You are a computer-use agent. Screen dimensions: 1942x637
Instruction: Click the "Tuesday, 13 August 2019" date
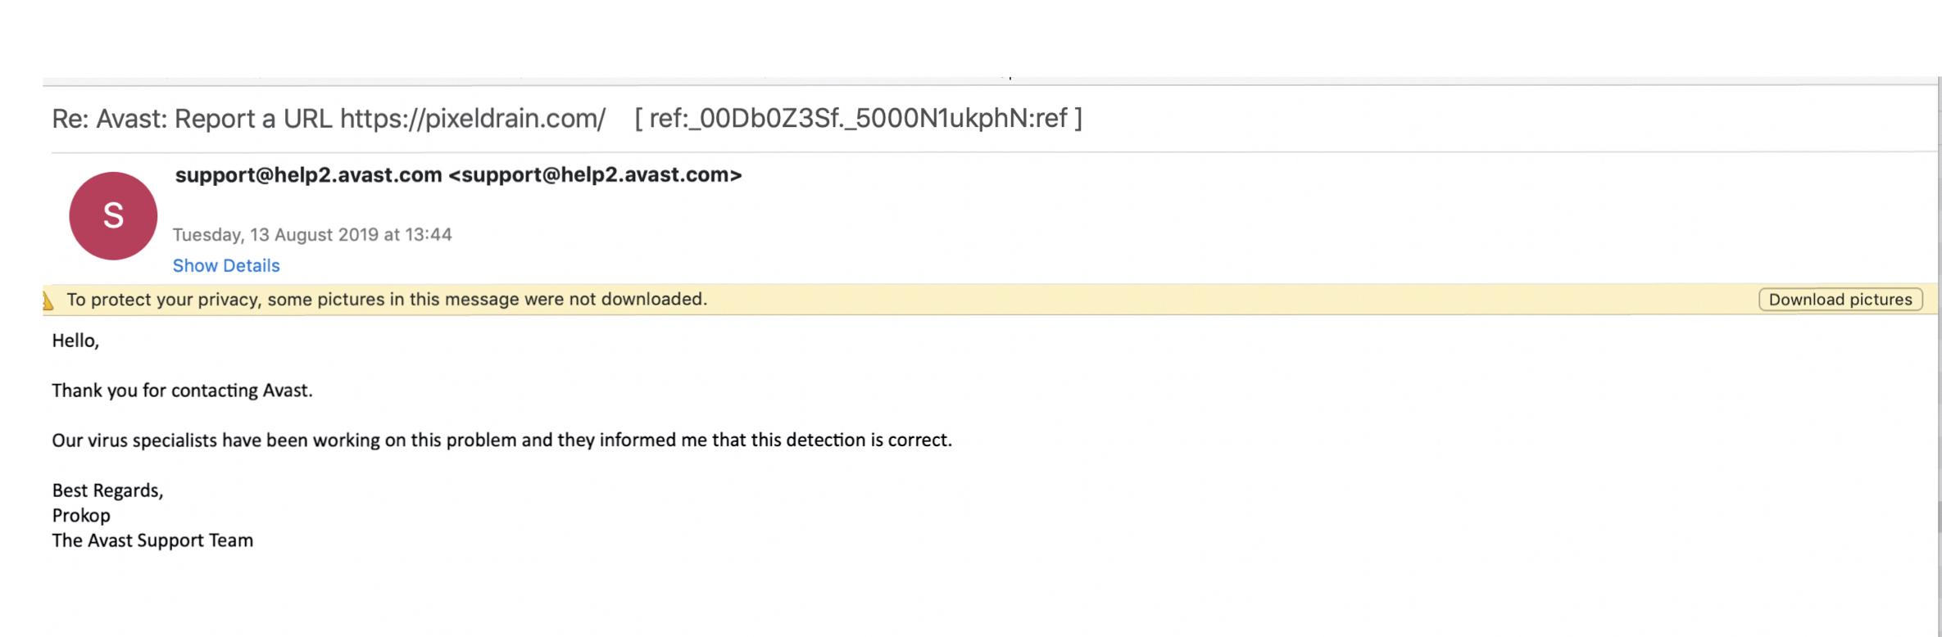pyautogui.click(x=275, y=235)
